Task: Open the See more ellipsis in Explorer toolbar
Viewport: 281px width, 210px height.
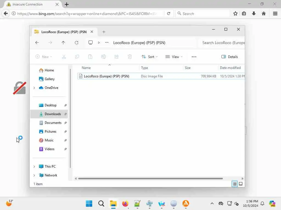Action: coord(194,57)
